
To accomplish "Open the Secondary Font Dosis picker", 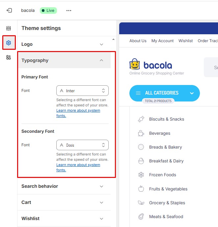I will tap(82, 145).
